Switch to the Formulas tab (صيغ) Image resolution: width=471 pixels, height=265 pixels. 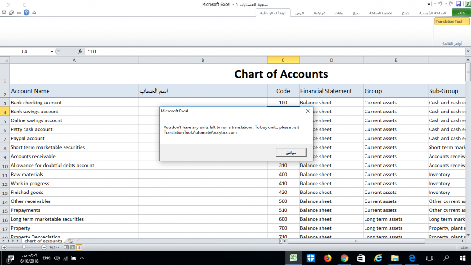click(356, 13)
